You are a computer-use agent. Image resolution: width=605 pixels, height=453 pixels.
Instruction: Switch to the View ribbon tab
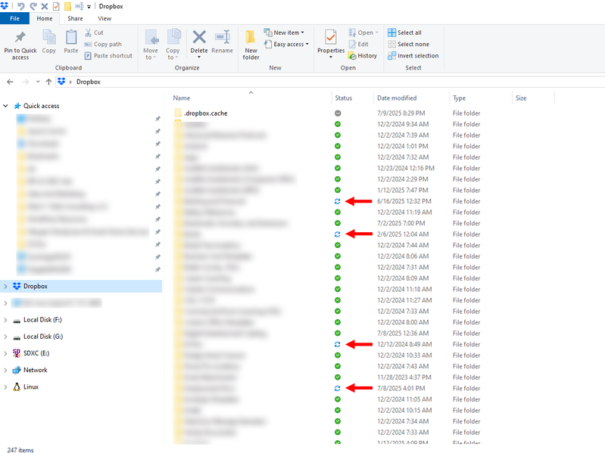[104, 18]
